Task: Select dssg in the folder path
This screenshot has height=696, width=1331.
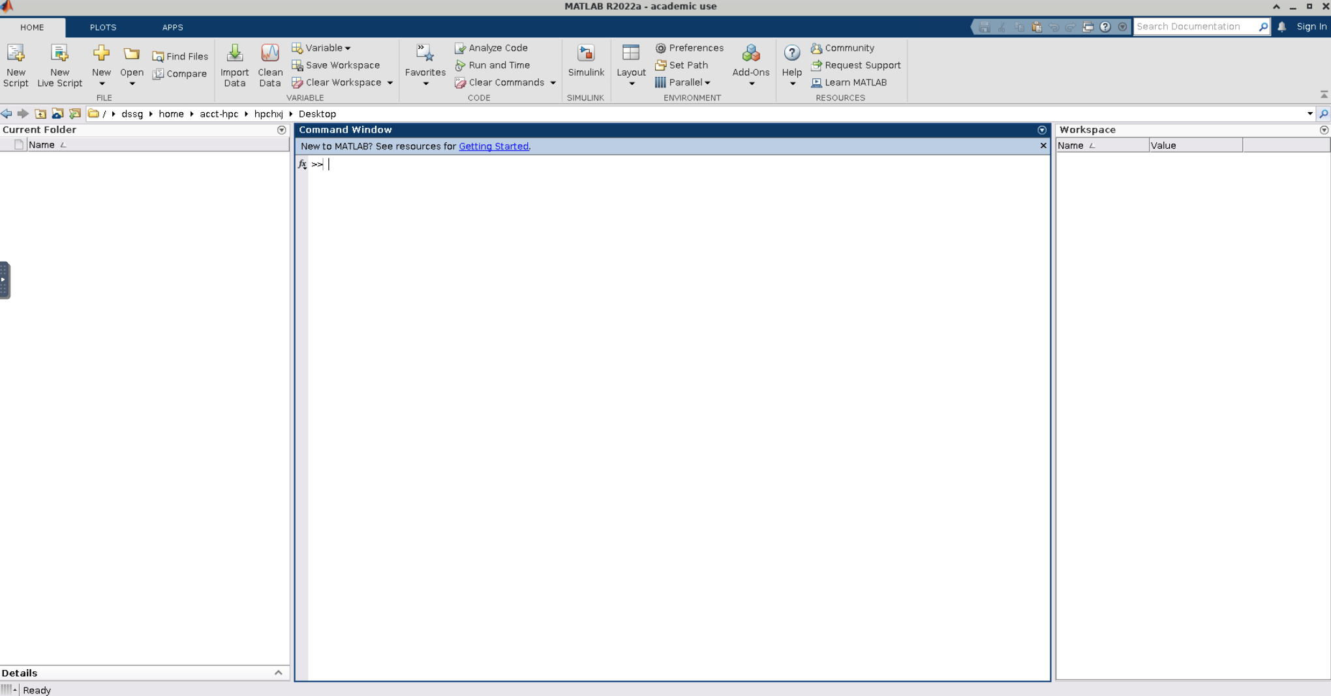Action: coord(132,114)
